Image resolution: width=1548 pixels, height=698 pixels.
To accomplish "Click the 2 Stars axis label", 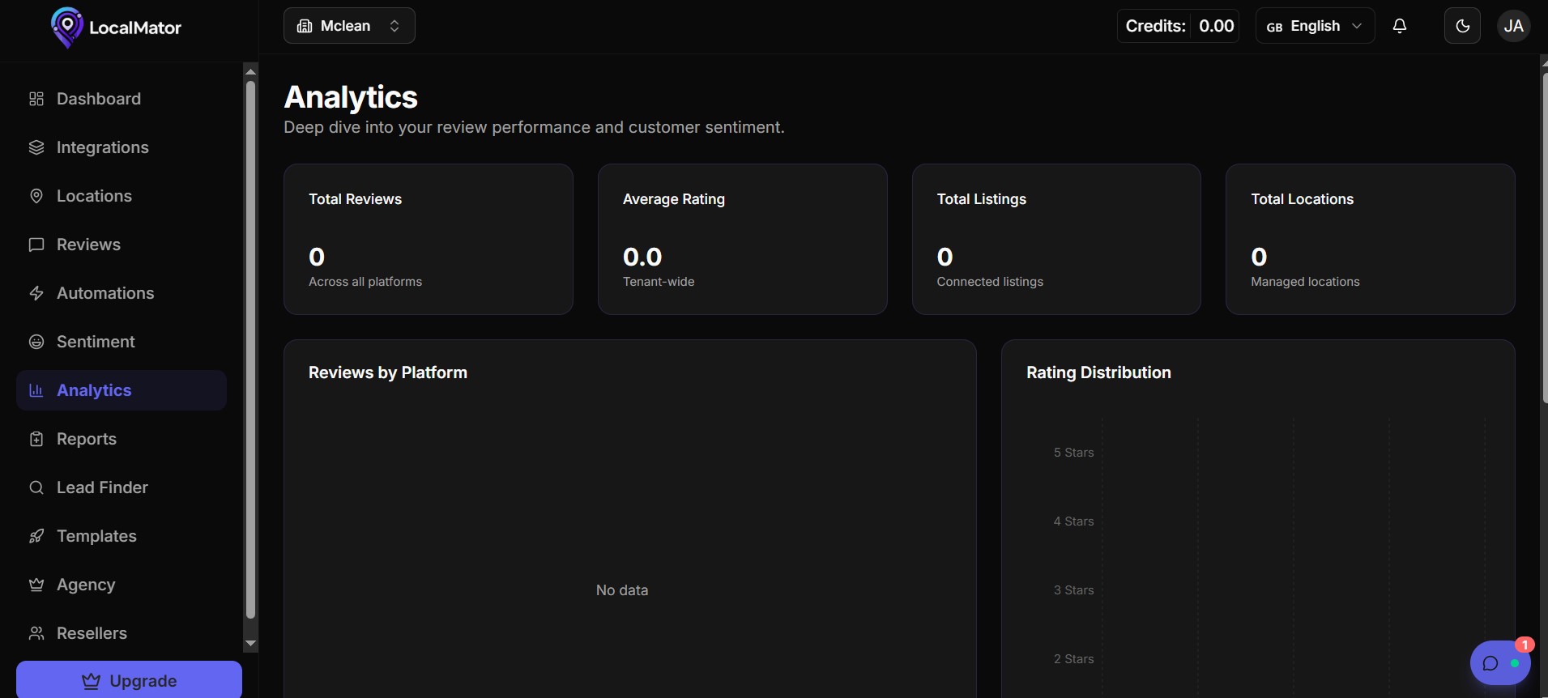I will click(x=1073, y=659).
